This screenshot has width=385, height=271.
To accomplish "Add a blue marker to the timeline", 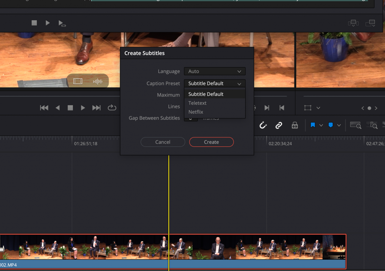I will click(330, 125).
